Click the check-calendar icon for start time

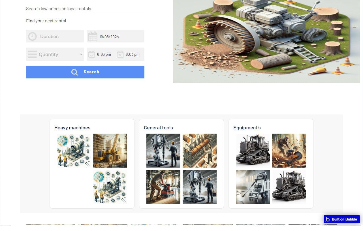[x=92, y=54]
